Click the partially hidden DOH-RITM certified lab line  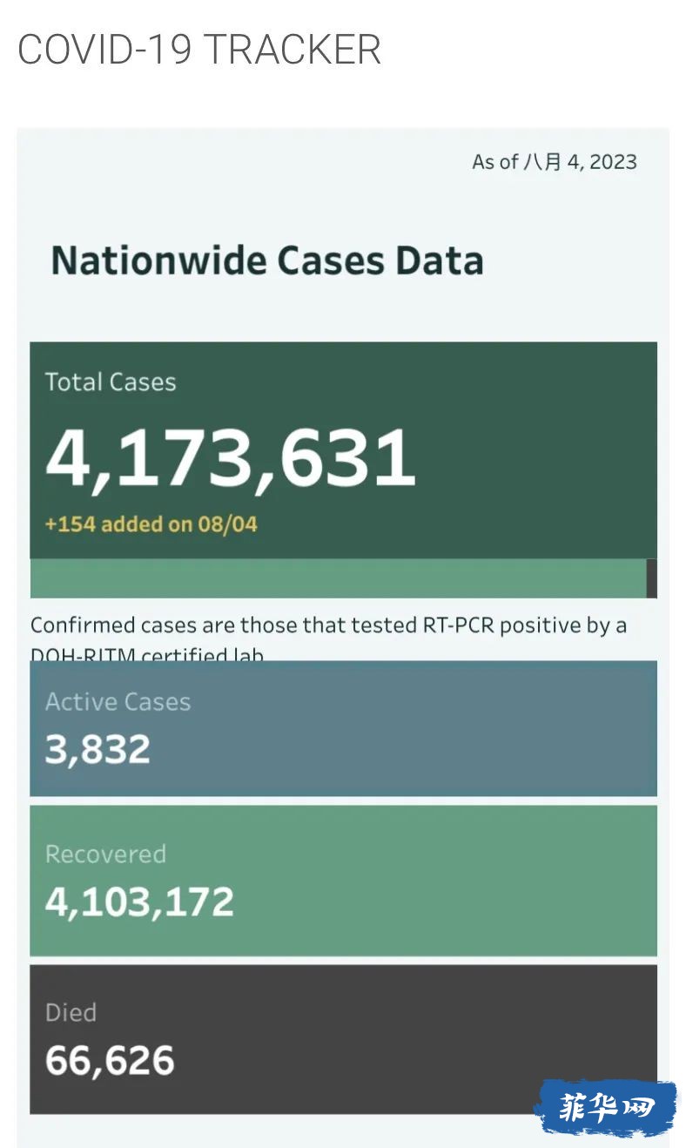(147, 653)
